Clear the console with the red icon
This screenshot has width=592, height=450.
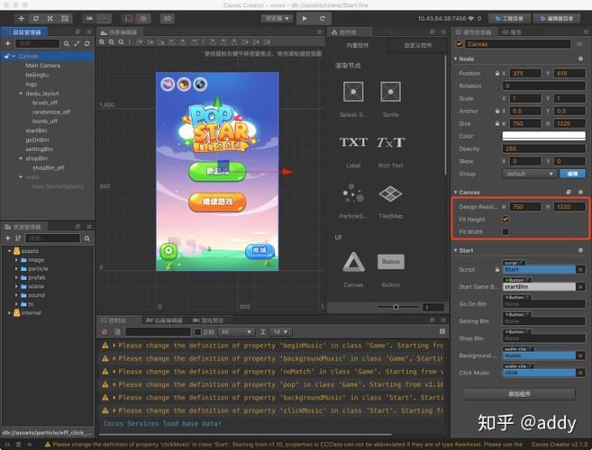[x=105, y=332]
